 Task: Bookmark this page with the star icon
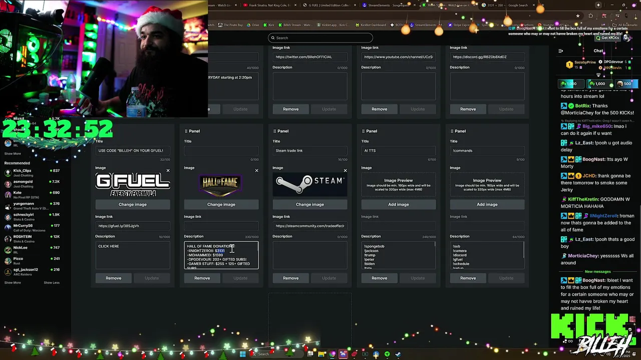pos(577,16)
